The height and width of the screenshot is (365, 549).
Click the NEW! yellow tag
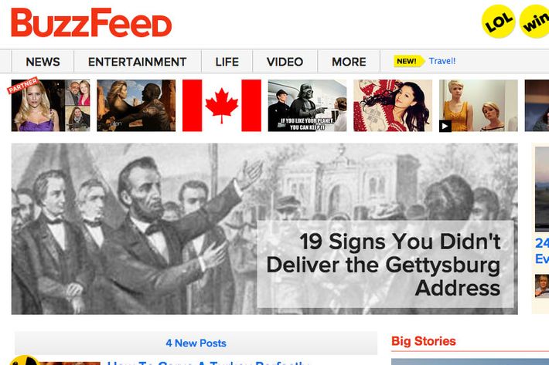coord(408,61)
